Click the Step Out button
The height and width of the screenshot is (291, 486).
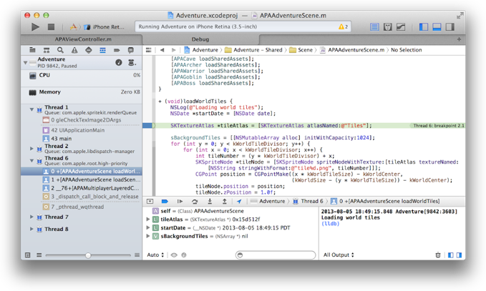[x=225, y=202]
